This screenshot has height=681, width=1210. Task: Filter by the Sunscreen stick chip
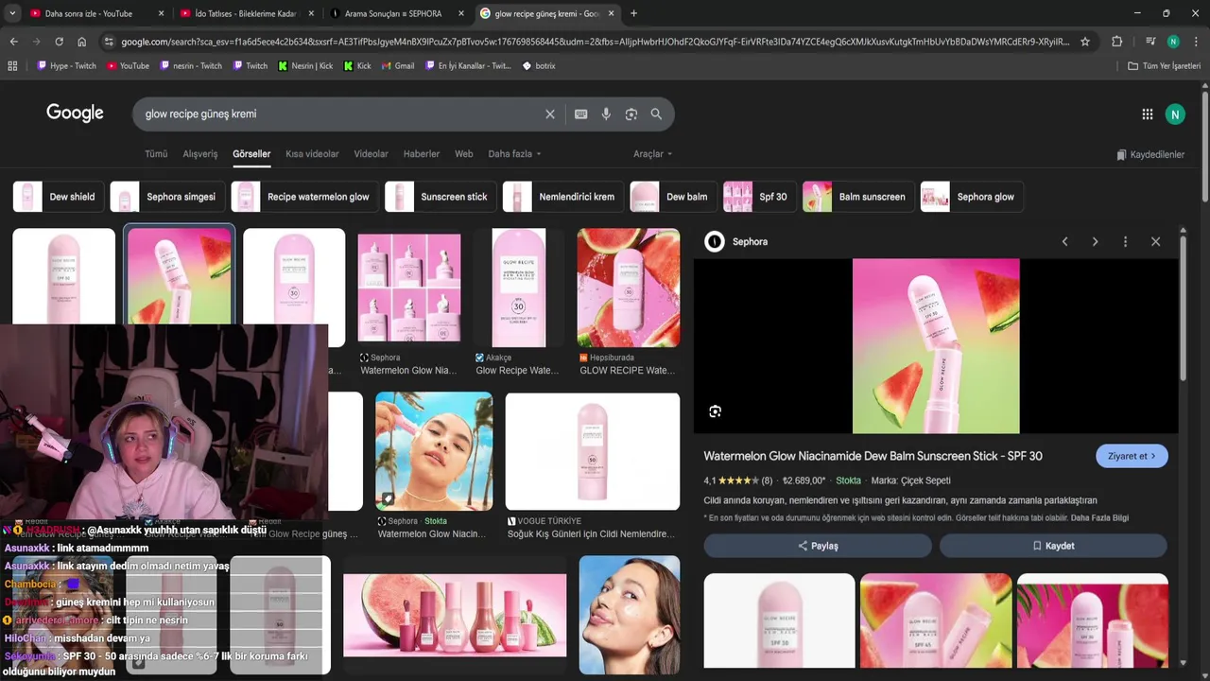pos(441,197)
